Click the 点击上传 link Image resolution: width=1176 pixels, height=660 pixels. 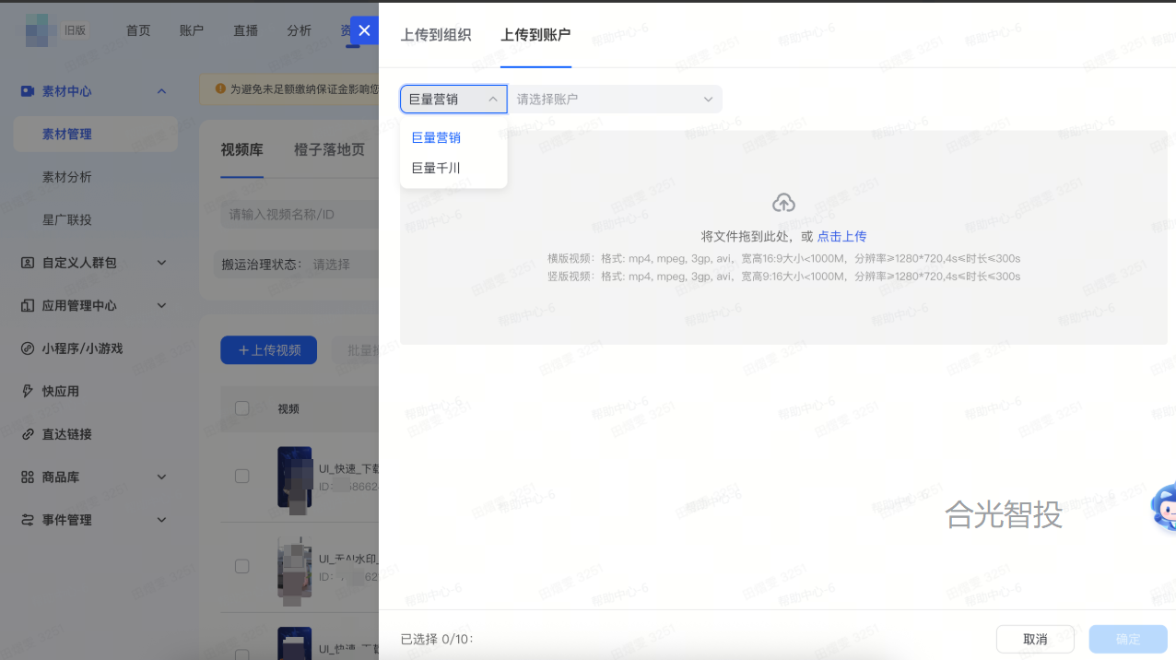point(841,236)
